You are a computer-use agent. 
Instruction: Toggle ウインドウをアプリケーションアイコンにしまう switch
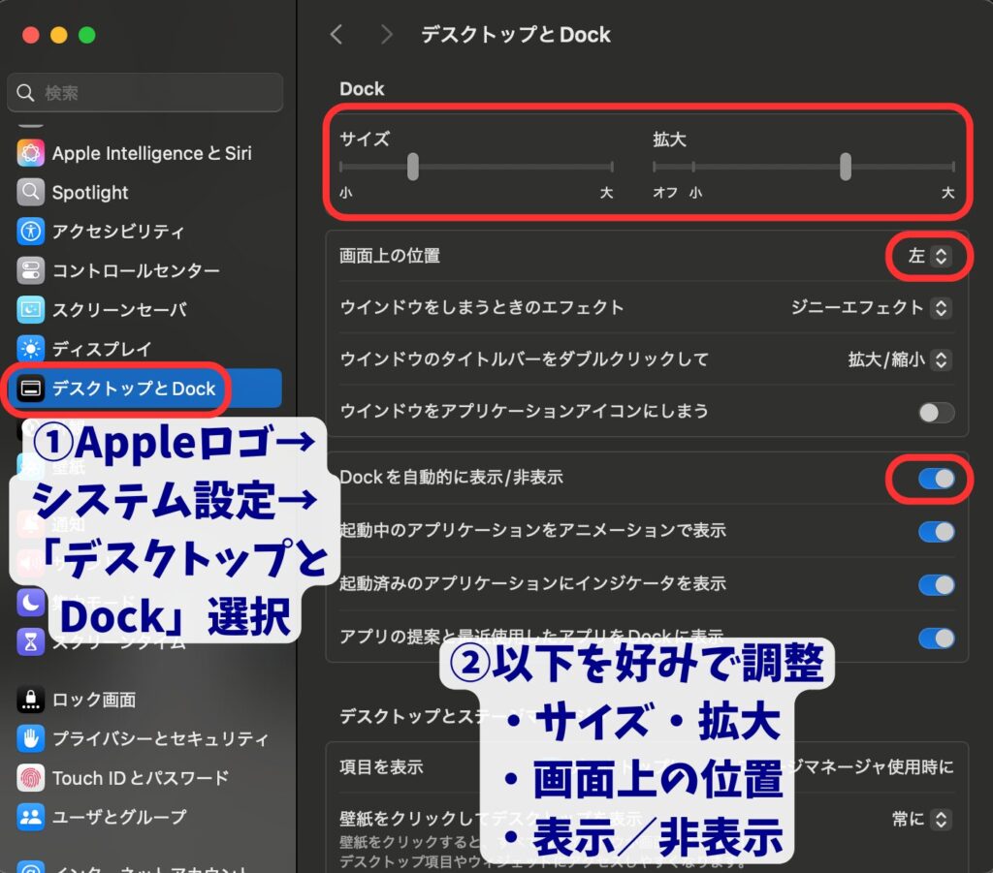point(937,413)
